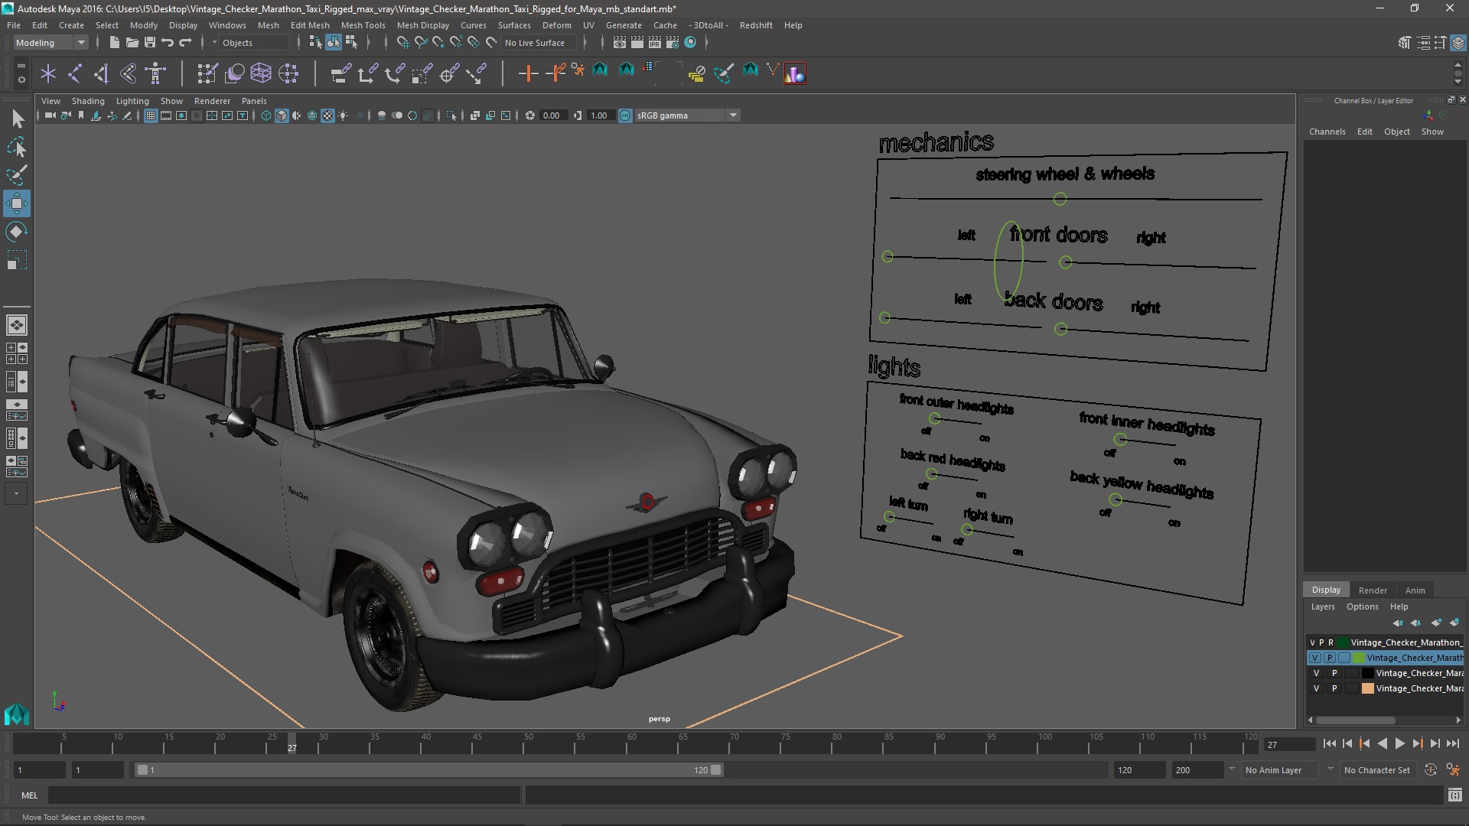Expand the selection mask Objects arrow

click(x=214, y=43)
